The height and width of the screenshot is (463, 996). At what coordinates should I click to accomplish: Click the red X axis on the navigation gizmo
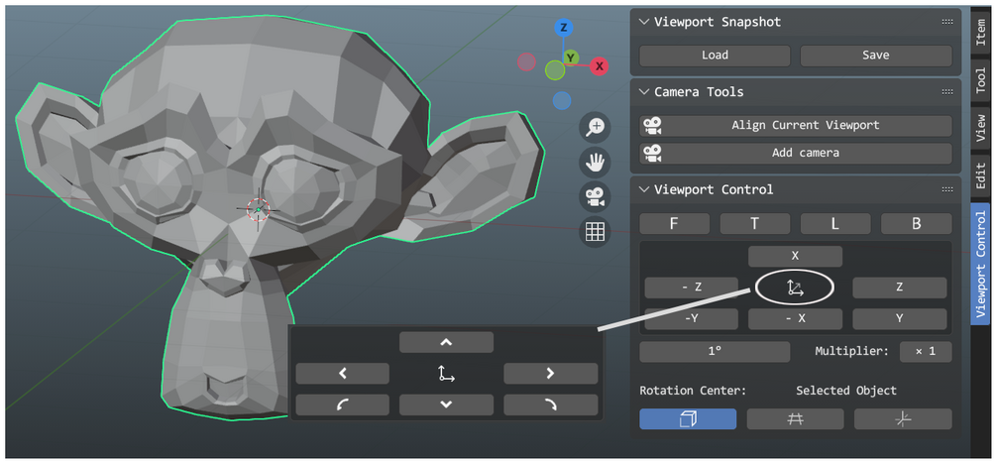point(599,66)
